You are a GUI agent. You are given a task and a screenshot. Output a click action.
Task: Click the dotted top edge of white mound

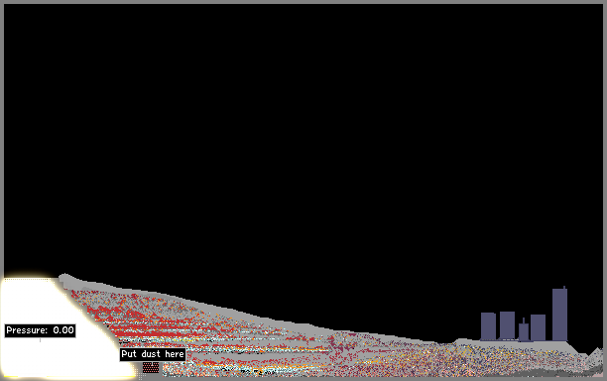[x=27, y=279]
